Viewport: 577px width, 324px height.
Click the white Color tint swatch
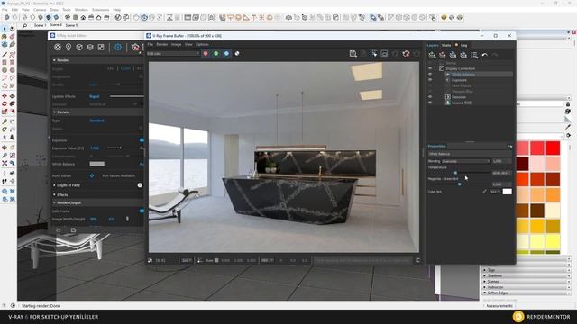click(507, 192)
